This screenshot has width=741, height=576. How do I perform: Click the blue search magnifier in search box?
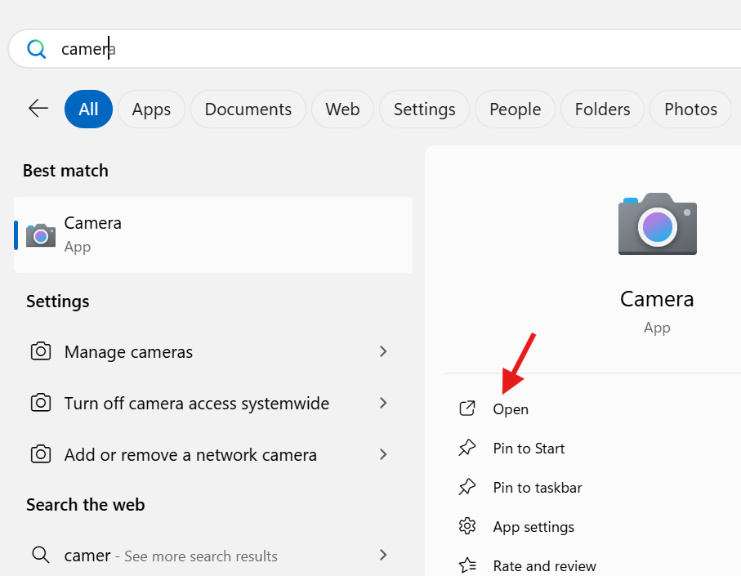tap(36, 48)
